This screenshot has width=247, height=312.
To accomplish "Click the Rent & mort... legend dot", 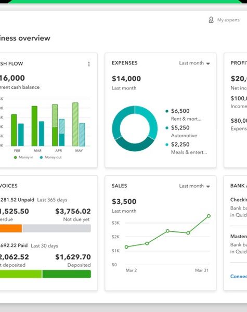I will pos(167,111).
